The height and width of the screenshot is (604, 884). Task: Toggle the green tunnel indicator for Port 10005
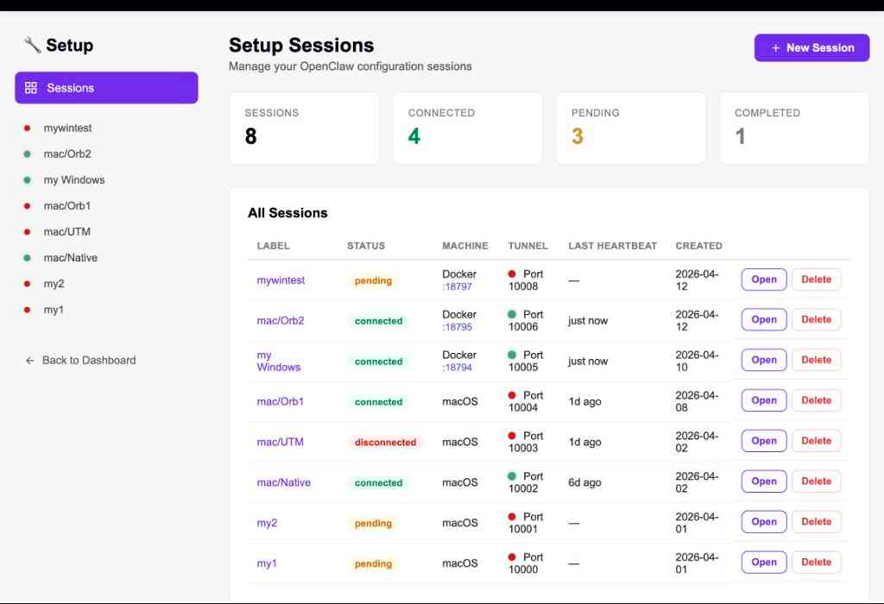[x=511, y=354]
